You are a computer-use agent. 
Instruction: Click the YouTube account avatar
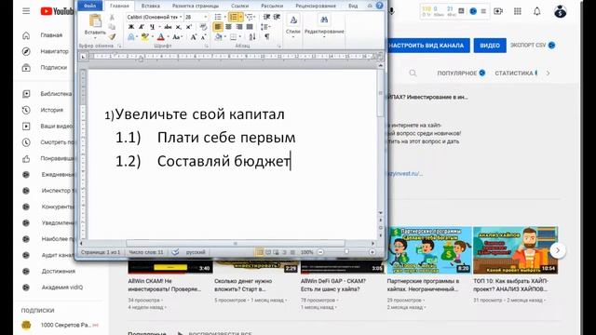click(561, 11)
